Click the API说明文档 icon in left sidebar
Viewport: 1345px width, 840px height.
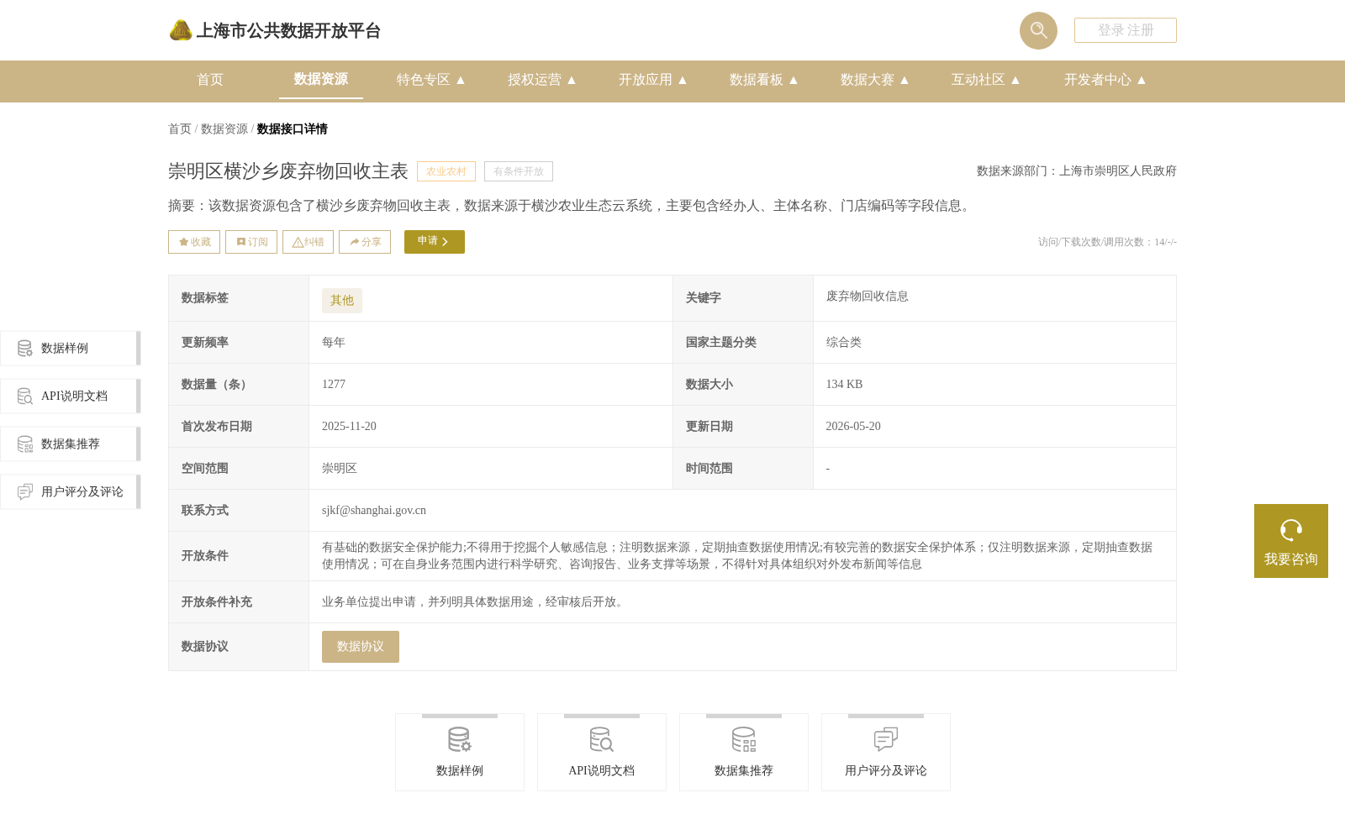click(25, 396)
